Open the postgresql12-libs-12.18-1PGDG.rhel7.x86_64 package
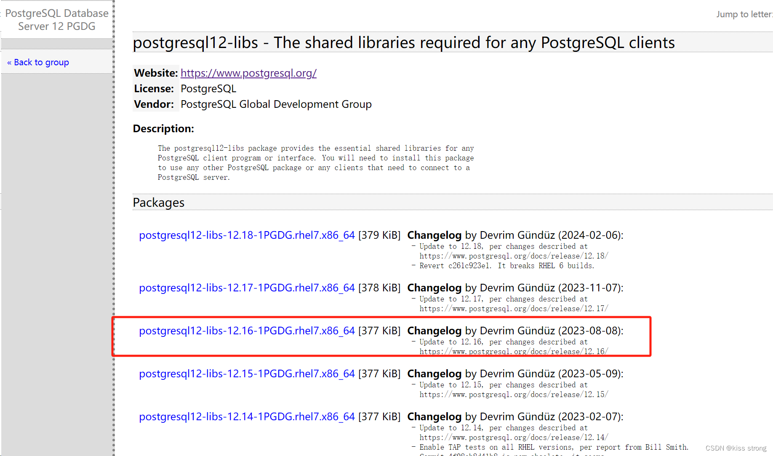The image size is (773, 456). click(x=247, y=235)
